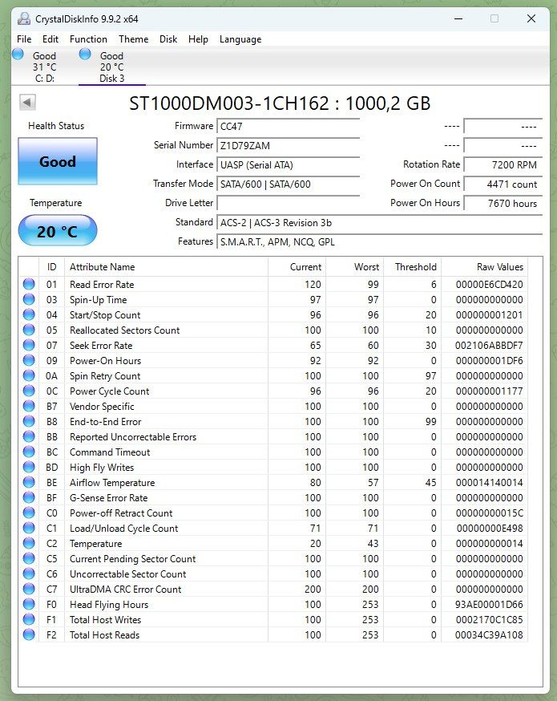Open the Edit menu
557x701 pixels.
pos(50,38)
